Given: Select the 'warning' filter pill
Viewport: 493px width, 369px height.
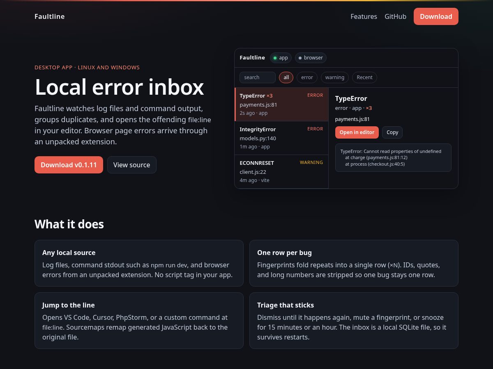Looking at the screenshot, I should pos(335,77).
